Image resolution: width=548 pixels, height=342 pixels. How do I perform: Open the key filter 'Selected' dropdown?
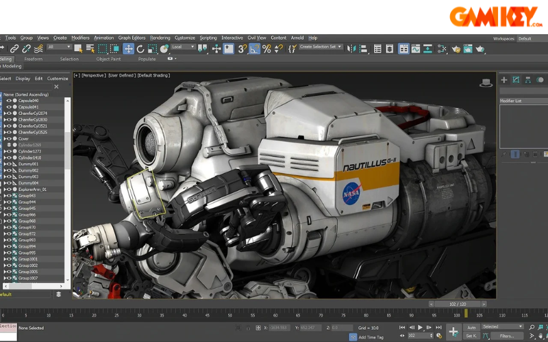point(503,327)
